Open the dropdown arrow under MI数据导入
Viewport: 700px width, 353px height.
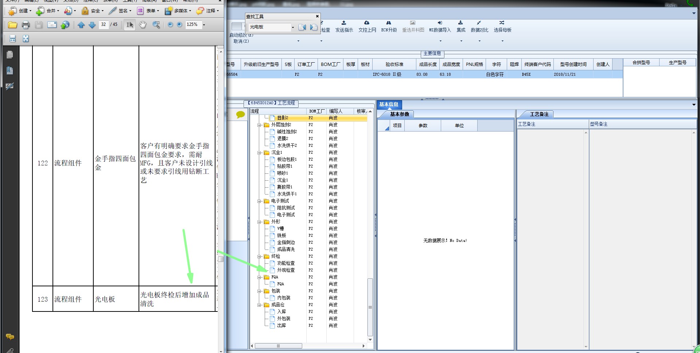[440, 41]
